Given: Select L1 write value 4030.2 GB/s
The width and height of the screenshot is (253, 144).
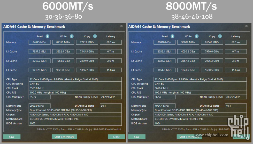Looking at the screenshot, I should coord(188,52).
